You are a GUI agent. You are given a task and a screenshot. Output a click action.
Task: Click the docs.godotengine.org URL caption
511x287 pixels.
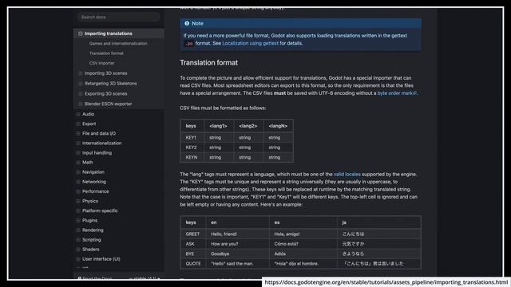point(386,282)
